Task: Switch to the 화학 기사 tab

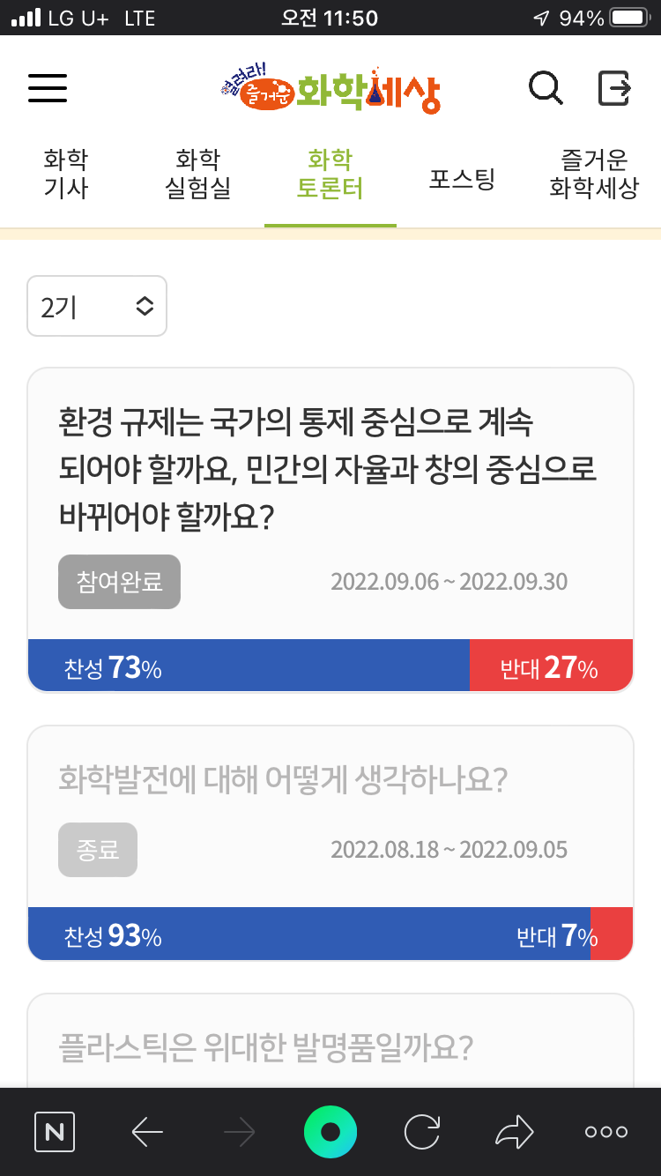Action: pos(66,174)
